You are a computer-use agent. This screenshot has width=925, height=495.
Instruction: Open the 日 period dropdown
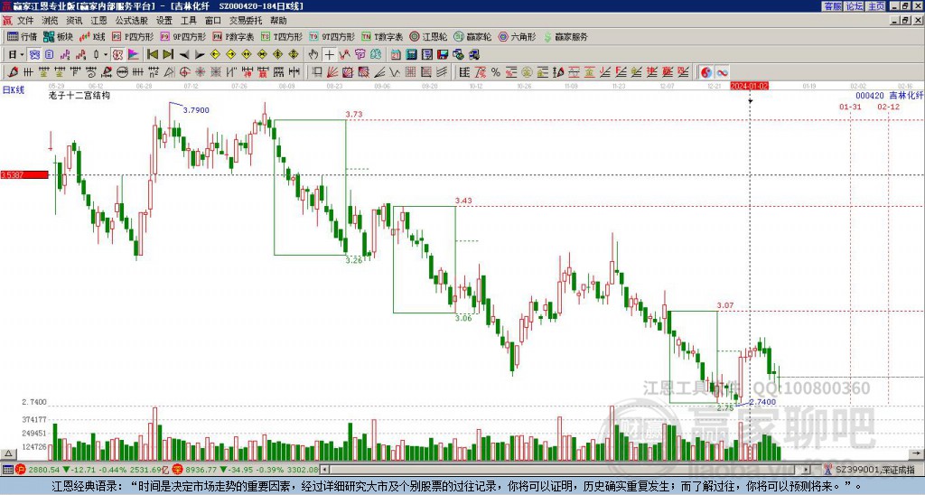click(x=16, y=54)
